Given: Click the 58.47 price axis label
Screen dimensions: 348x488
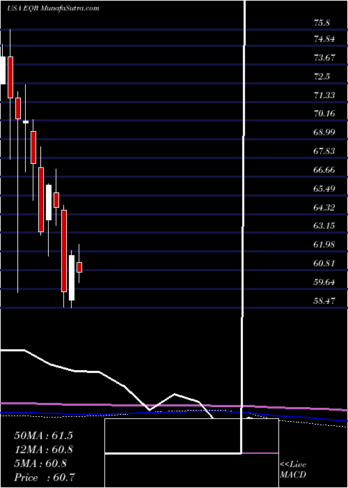Looking at the screenshot, I should coord(324,301).
